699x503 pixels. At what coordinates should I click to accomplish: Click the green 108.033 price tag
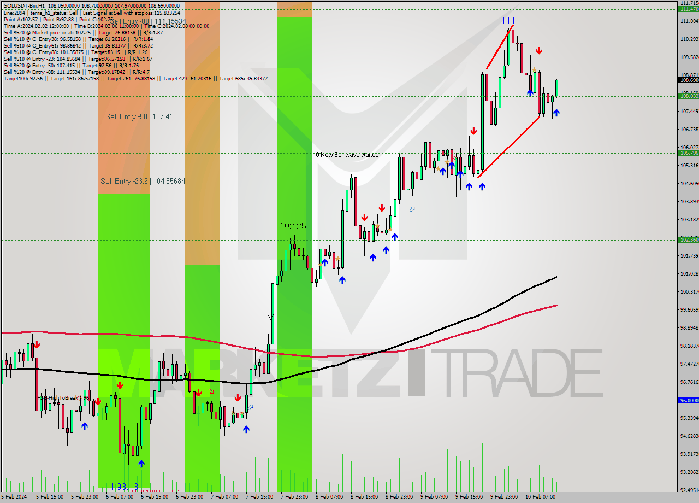688,96
